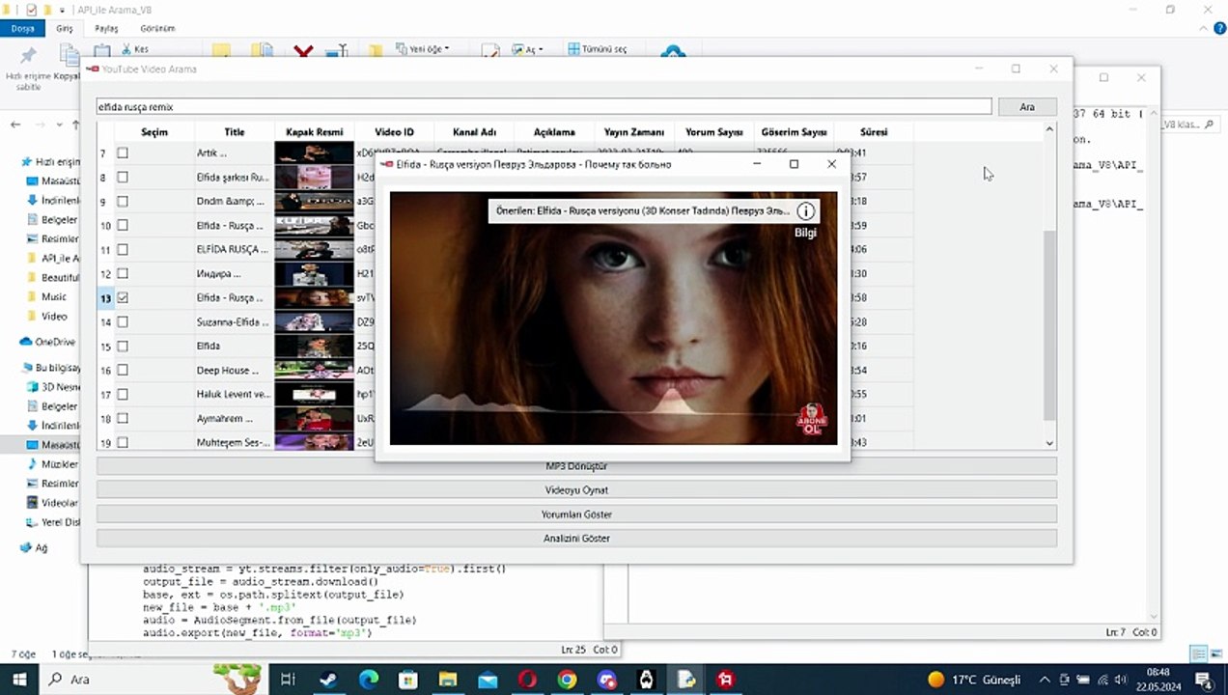
Task: Click the search query input field
Action: 544,107
